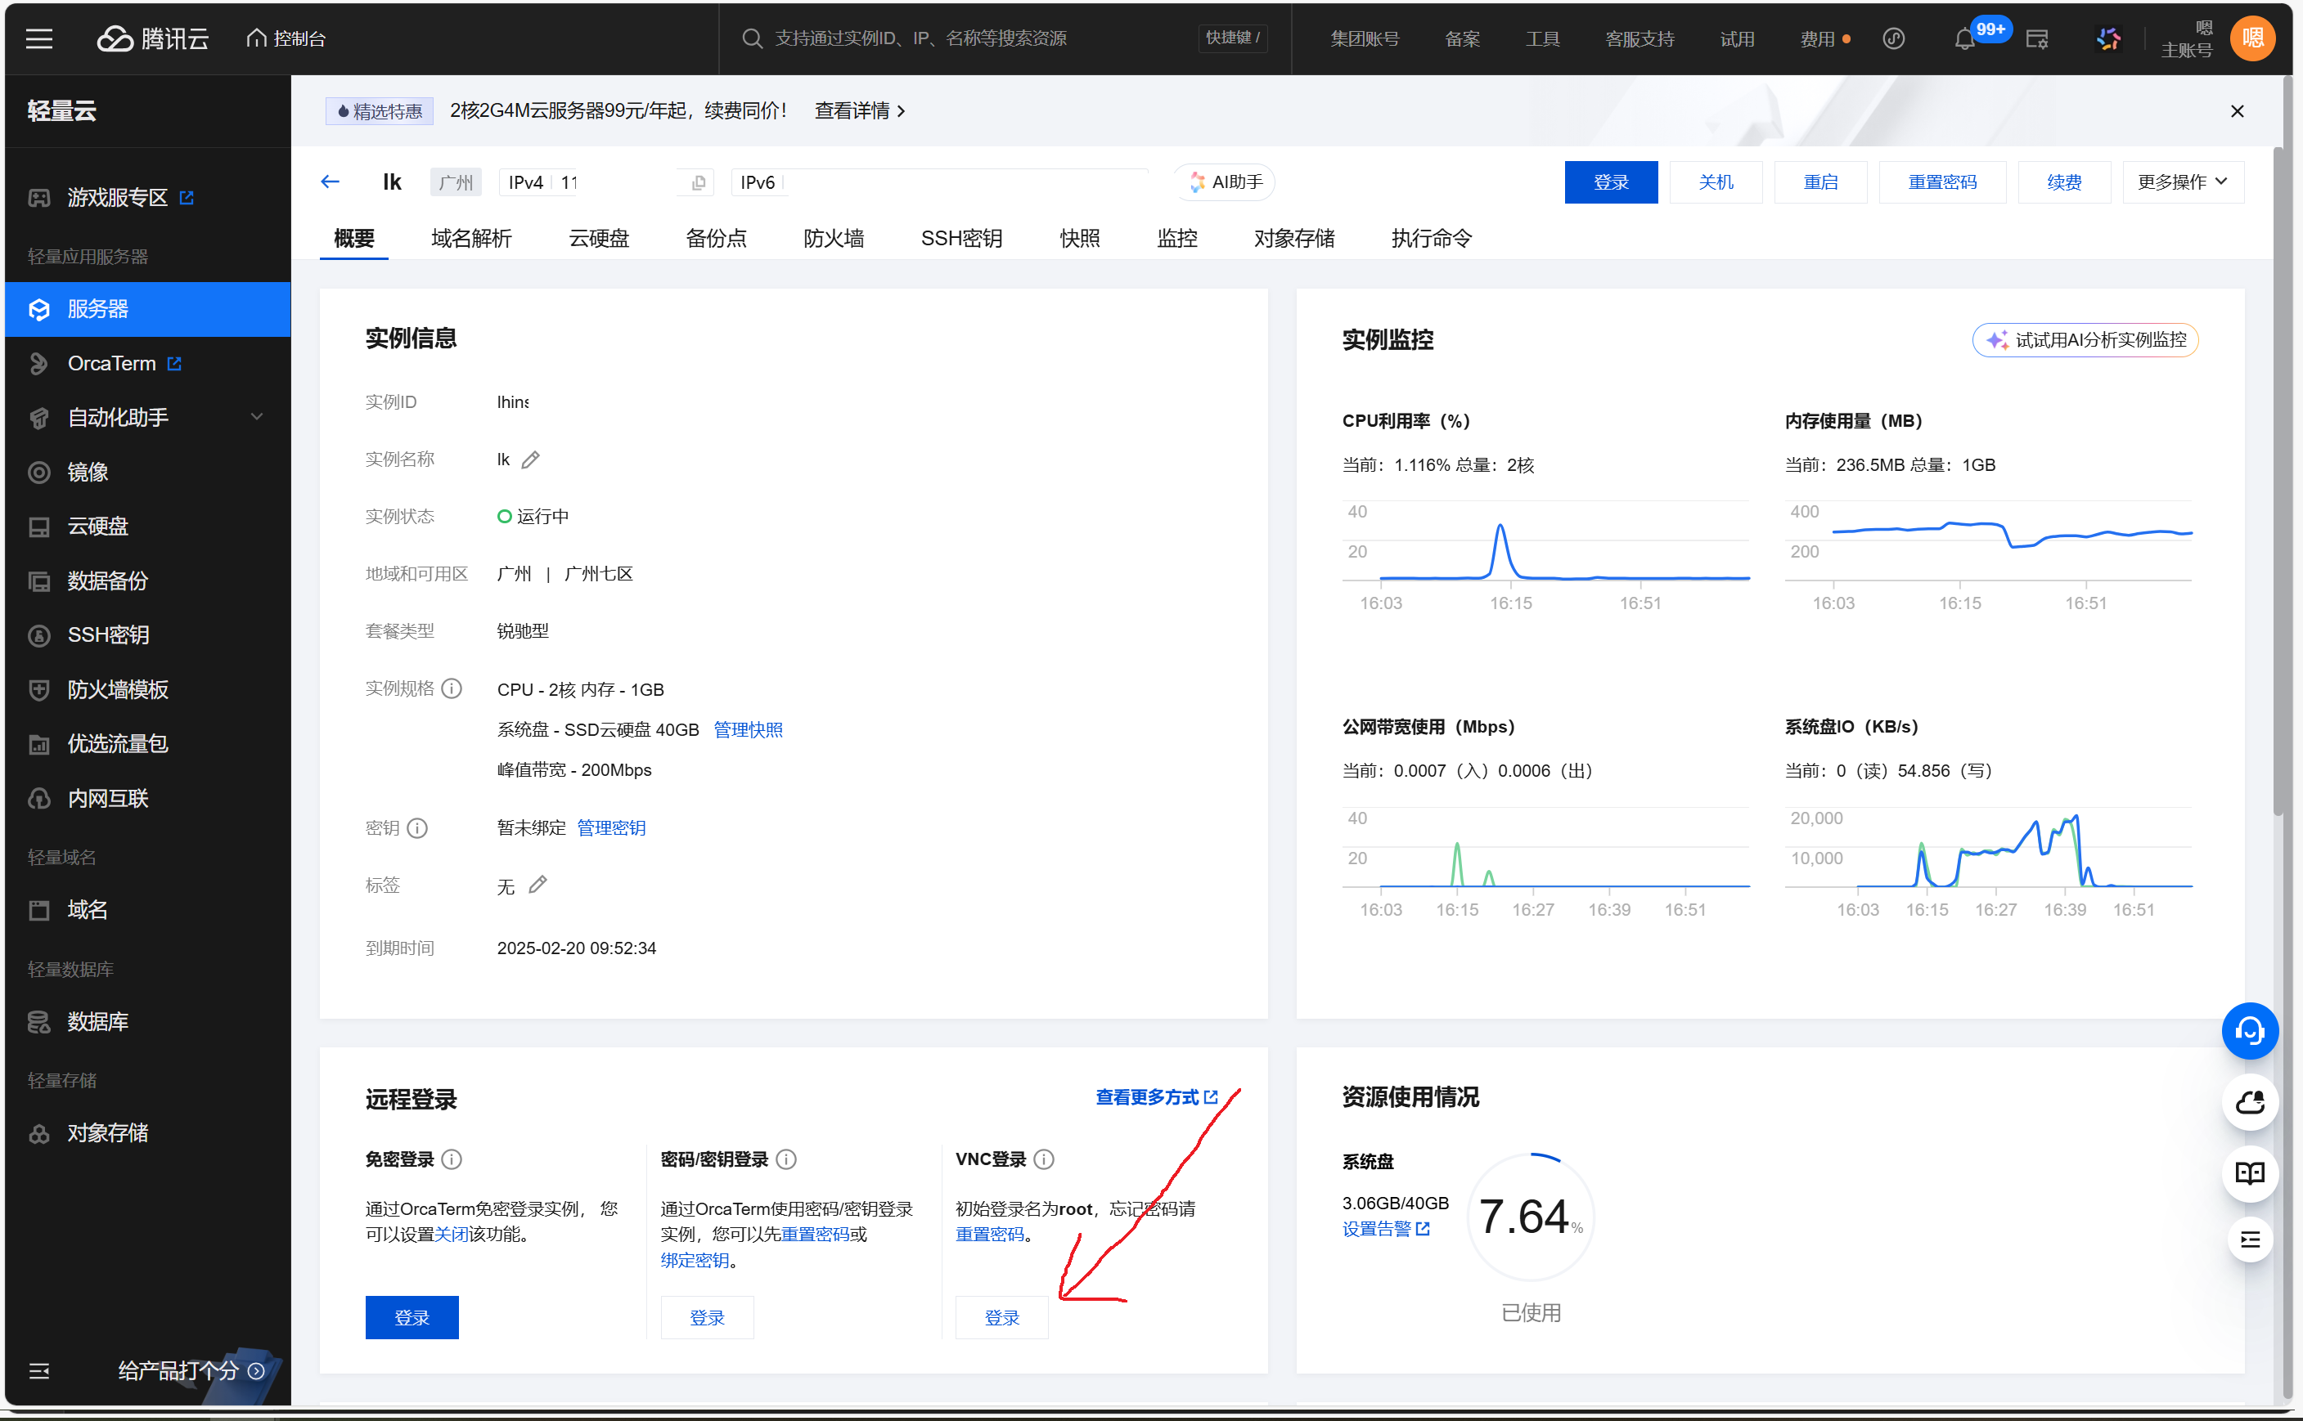This screenshot has height=1421, width=2303.
Task: Click the circular icon beside 费用
Action: (x=1893, y=38)
